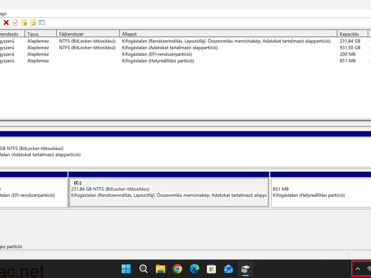The height and width of the screenshot is (278, 371).
Task: Select the 200 MB capacity cell
Action: [x=347, y=54]
